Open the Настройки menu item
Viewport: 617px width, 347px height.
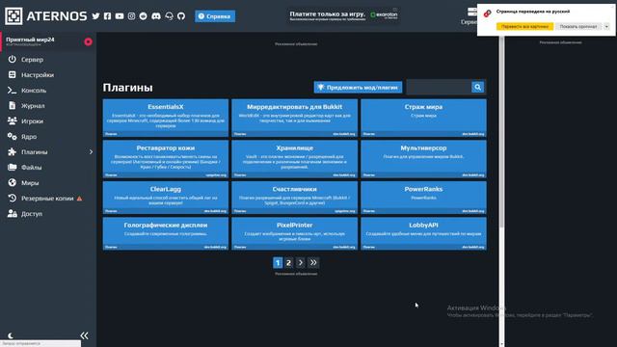tap(48, 75)
